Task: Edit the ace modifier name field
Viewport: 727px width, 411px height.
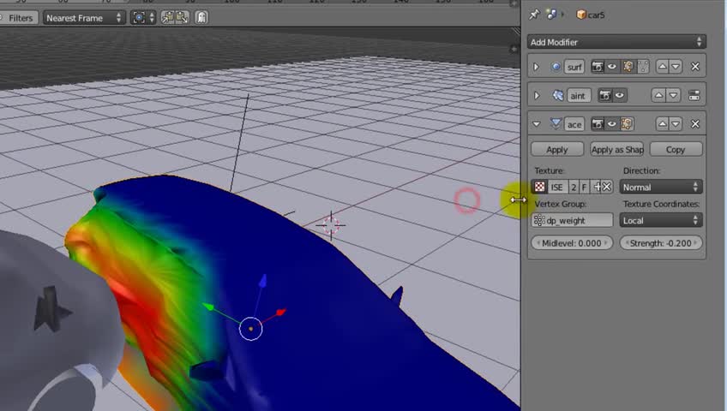Action: pos(574,124)
